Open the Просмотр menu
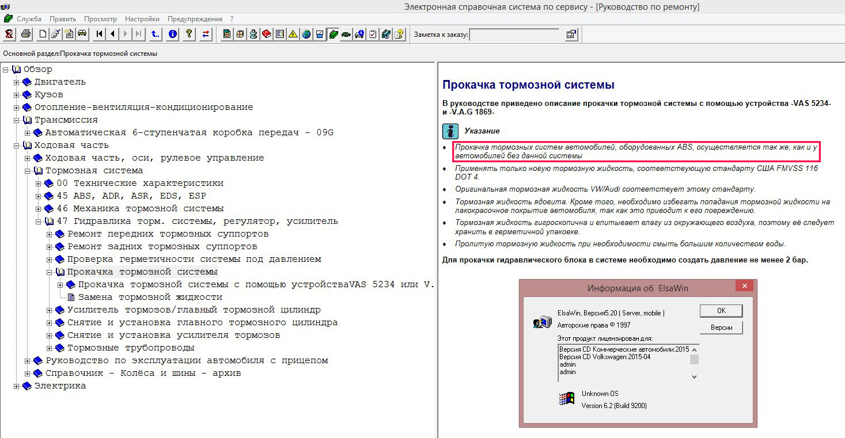 (100, 19)
